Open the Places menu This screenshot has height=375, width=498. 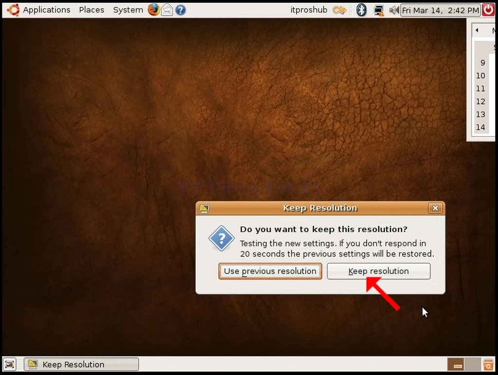[92, 10]
